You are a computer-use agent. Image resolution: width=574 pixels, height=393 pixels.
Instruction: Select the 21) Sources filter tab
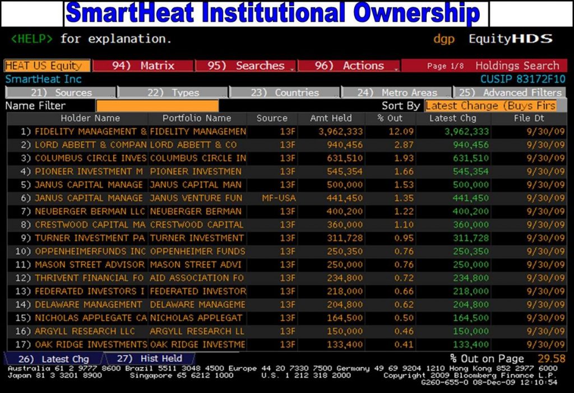pos(61,93)
